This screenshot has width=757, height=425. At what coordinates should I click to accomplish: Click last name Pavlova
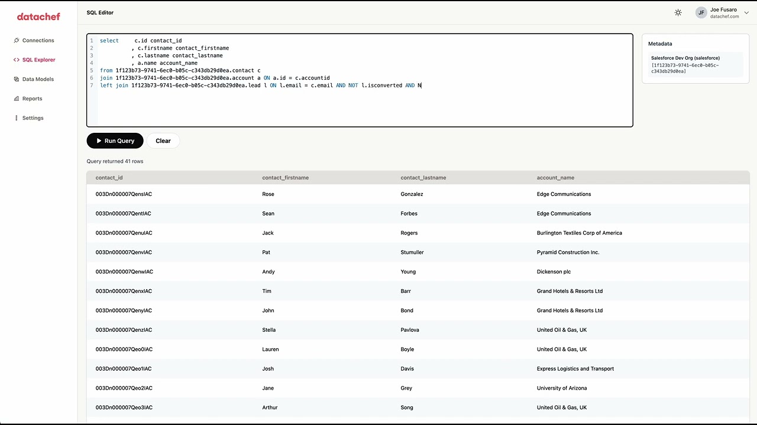point(410,330)
